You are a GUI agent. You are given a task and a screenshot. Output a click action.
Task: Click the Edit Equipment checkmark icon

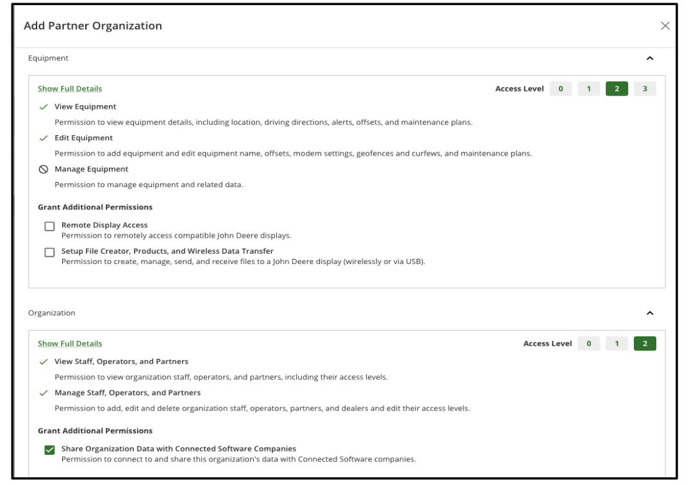pyautogui.click(x=43, y=138)
